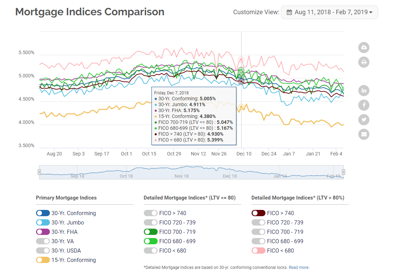Turn off the 30-Yr. Conforming toggle
The image size is (394, 280).
tap(43, 213)
